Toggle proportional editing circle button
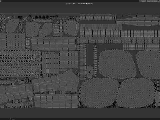This screenshot has height=120, width=160. pos(74,3)
